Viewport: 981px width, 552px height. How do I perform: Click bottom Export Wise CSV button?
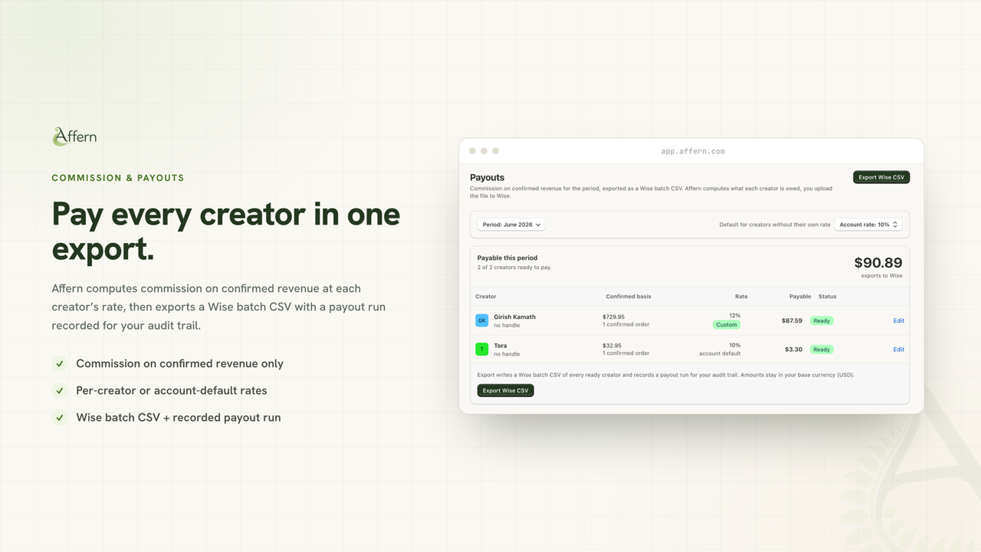point(506,390)
